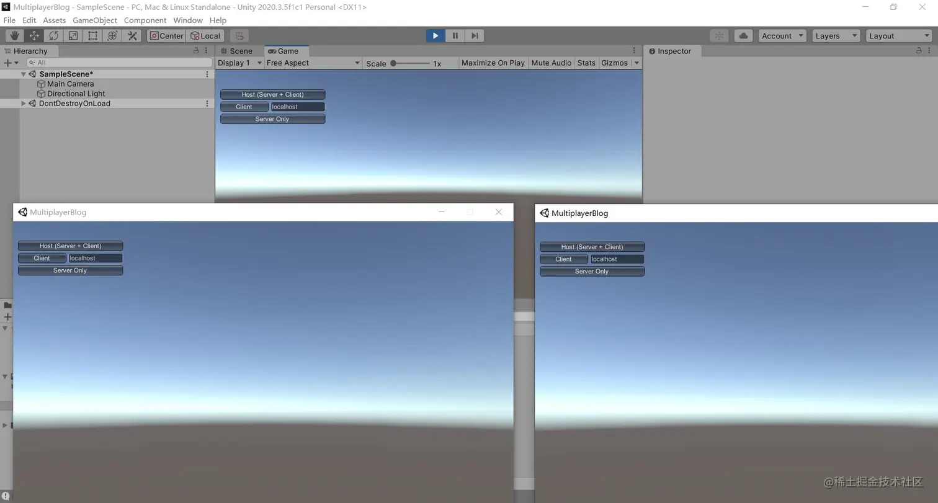Click the Hierarchy add plus button
The width and height of the screenshot is (938, 503).
click(7, 63)
